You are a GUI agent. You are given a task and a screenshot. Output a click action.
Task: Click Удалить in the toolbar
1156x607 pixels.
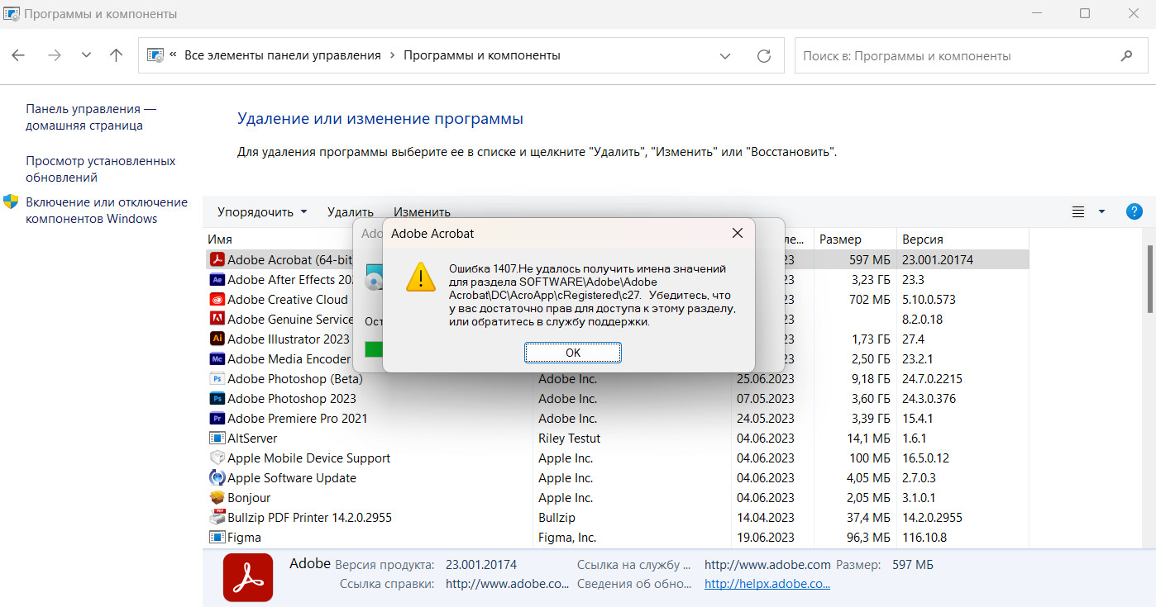[x=351, y=212]
